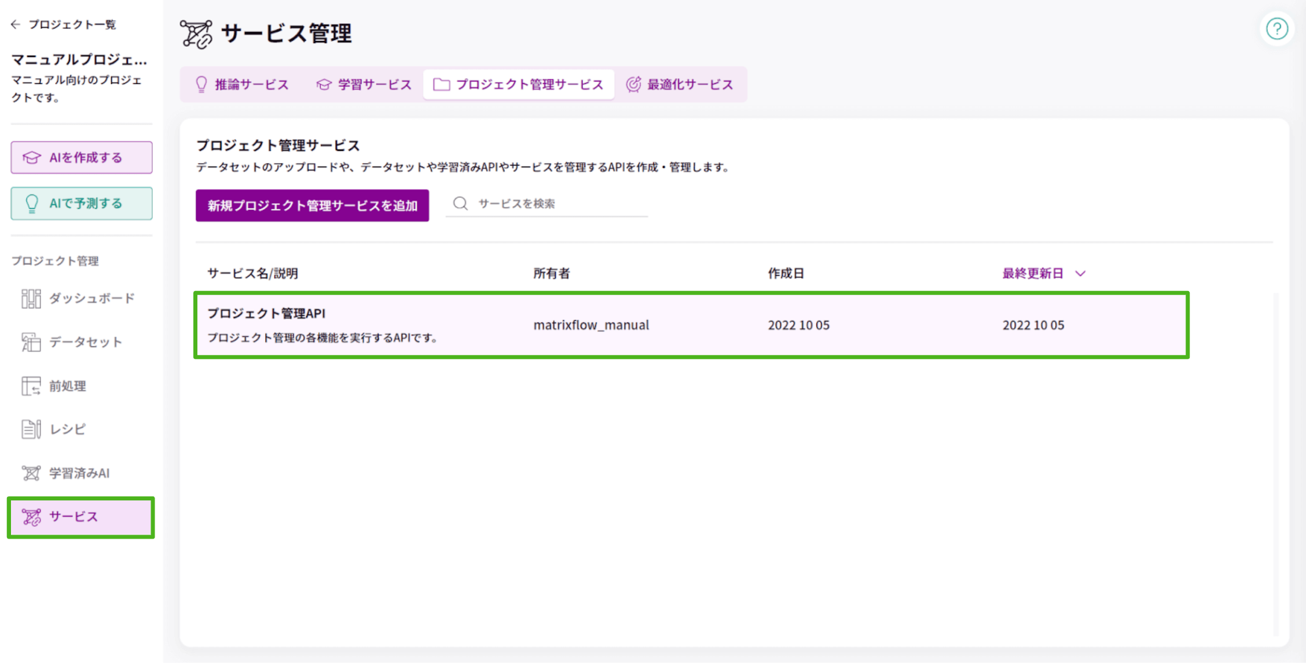Screen dimensions: 1306x663
Task: Select the 最適化サービス tab
Action: (682, 84)
